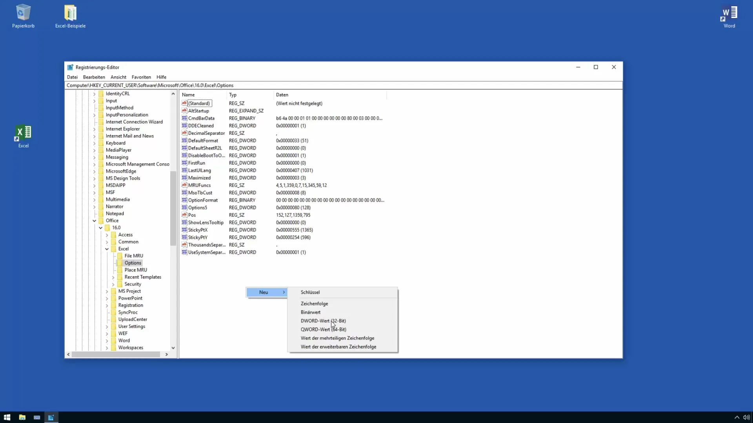Sort by the Daten column header

tap(330, 95)
